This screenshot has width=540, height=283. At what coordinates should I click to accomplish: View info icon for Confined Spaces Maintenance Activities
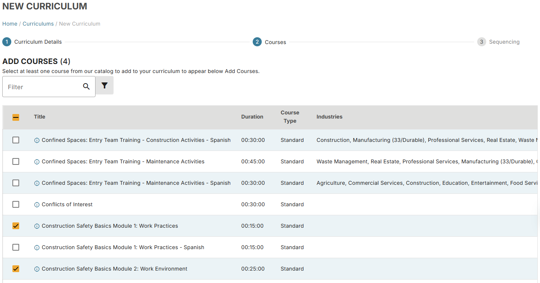[x=37, y=162]
